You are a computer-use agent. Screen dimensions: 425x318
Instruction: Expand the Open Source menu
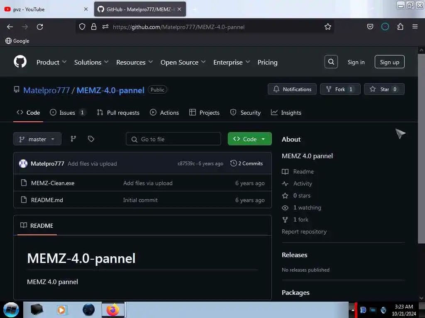click(x=183, y=62)
